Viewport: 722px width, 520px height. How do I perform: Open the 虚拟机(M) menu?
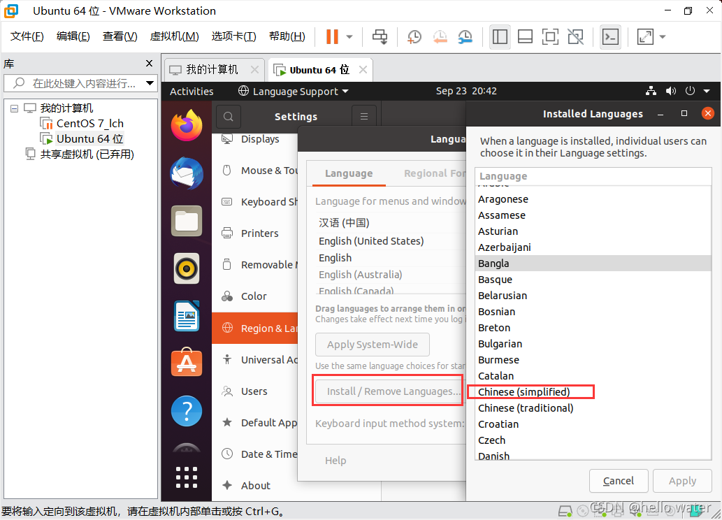coord(174,36)
